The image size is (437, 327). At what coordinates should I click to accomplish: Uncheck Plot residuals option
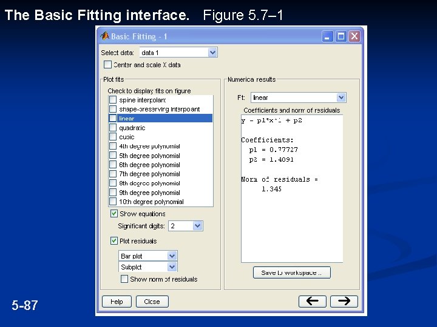click(x=114, y=241)
